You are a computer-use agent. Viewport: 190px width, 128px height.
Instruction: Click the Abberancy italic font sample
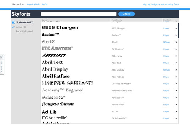pos(54,55)
